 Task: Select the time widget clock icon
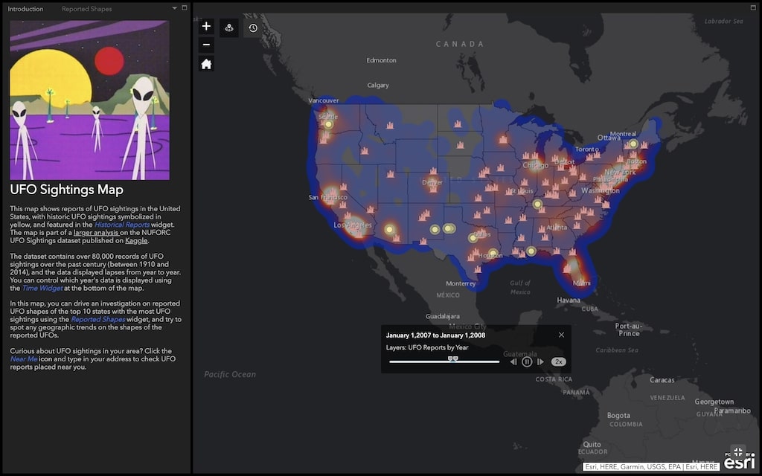point(253,28)
